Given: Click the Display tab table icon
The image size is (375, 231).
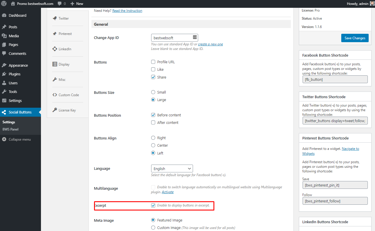Looking at the screenshot, I should point(55,64).
